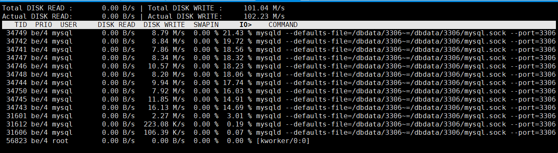This screenshot has width=558, height=153.
Task: Click the 19.72 % IO value
Action: coord(237,41)
